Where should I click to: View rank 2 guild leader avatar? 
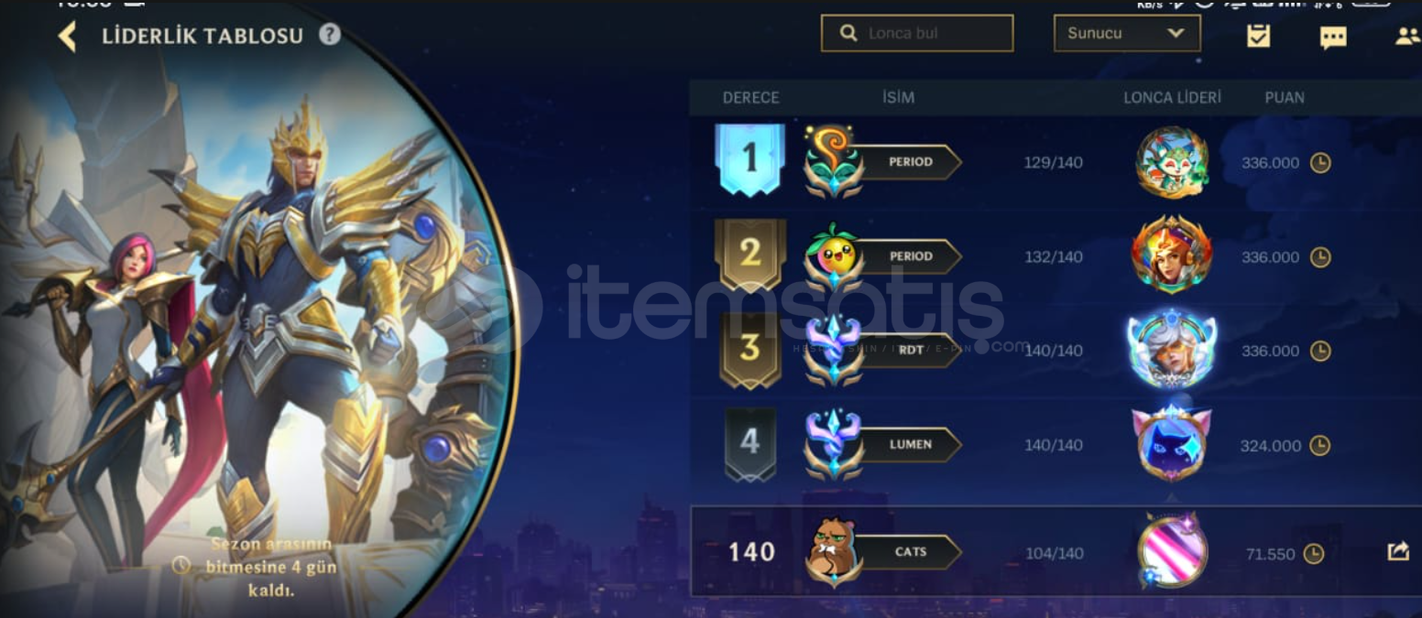coord(1172,255)
